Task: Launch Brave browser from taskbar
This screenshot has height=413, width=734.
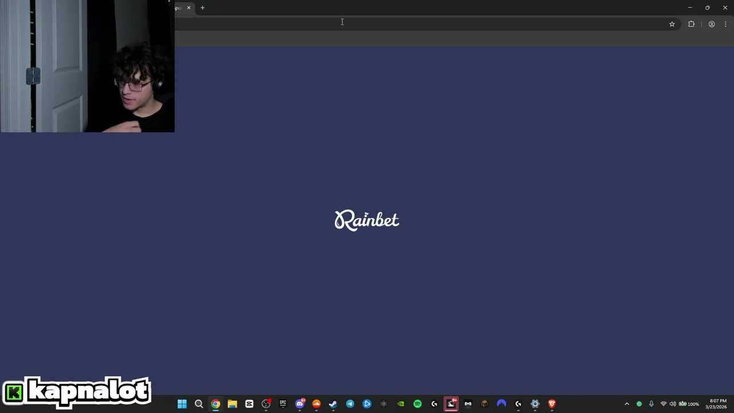Action: (x=552, y=404)
